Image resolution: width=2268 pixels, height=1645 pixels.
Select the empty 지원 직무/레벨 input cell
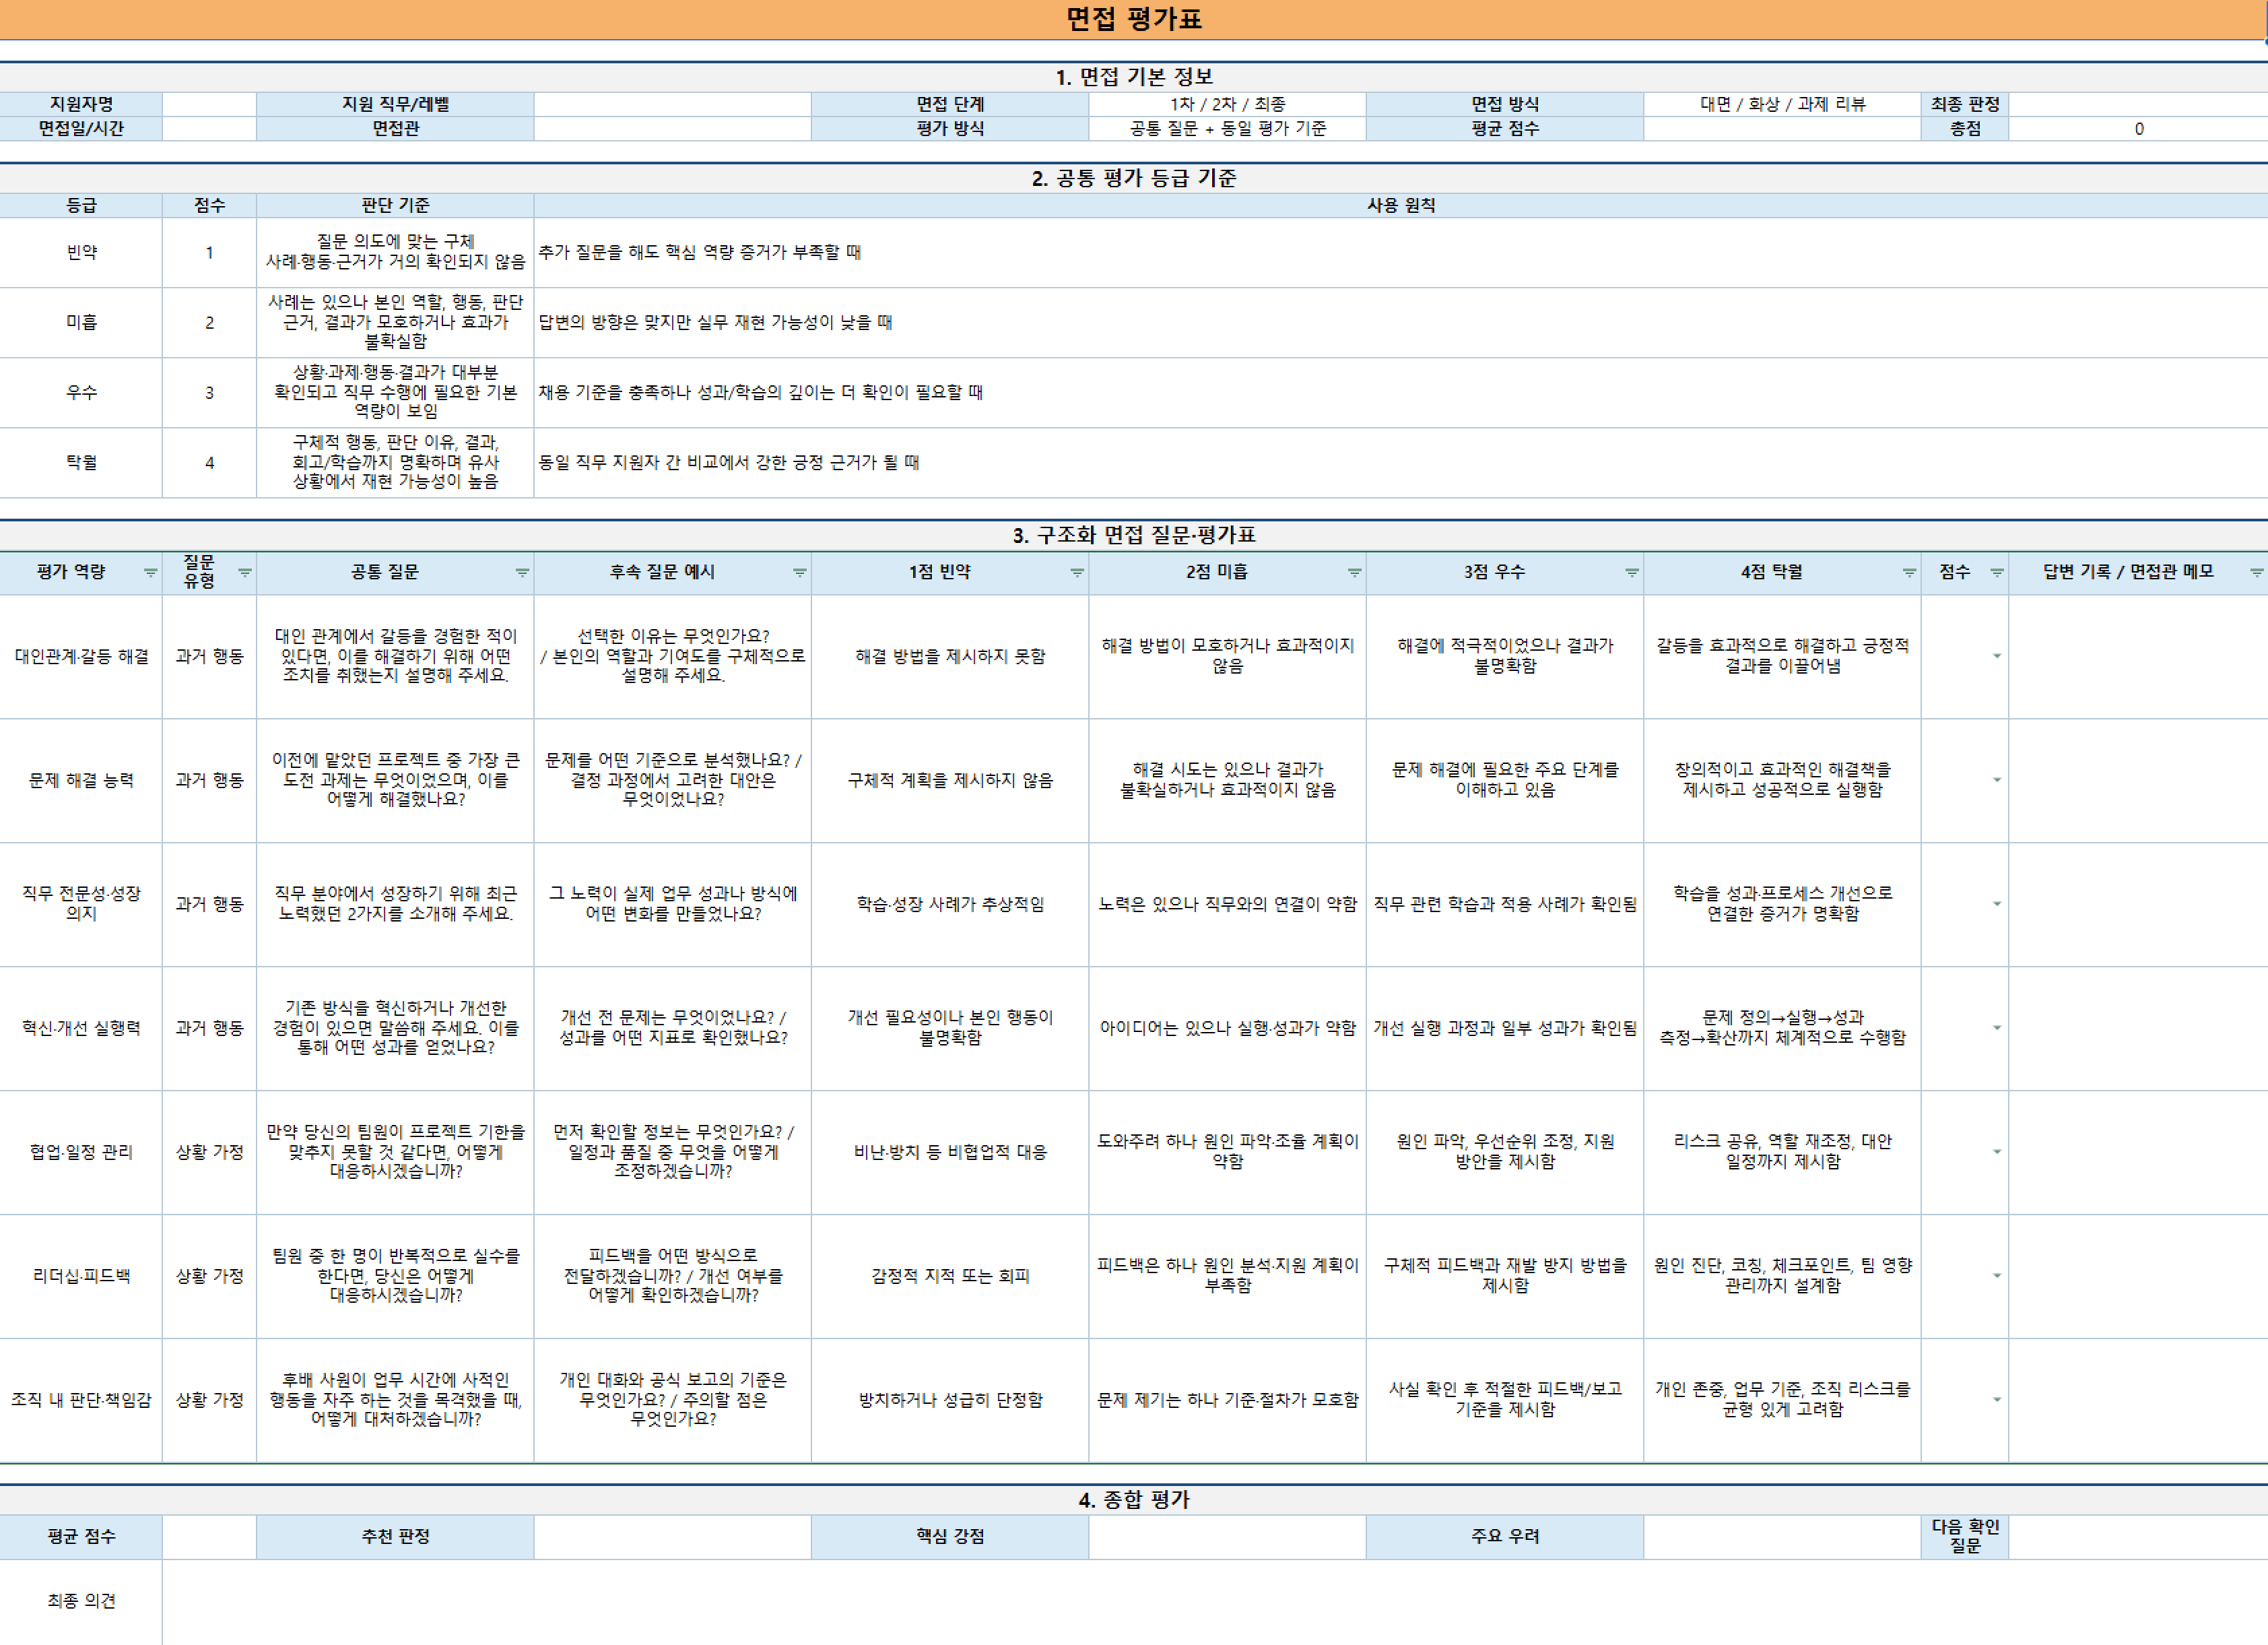click(672, 104)
